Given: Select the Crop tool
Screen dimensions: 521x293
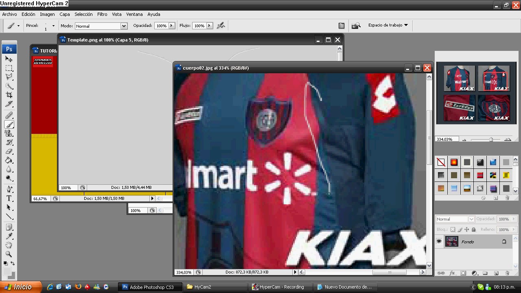Looking at the screenshot, I should click(9, 95).
